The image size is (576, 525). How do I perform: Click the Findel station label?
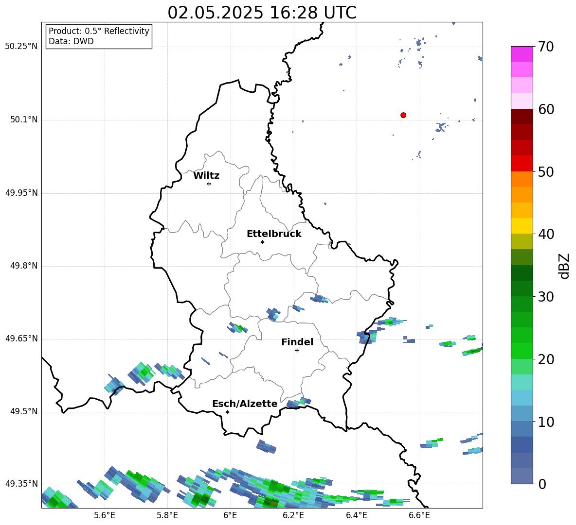tap(297, 342)
